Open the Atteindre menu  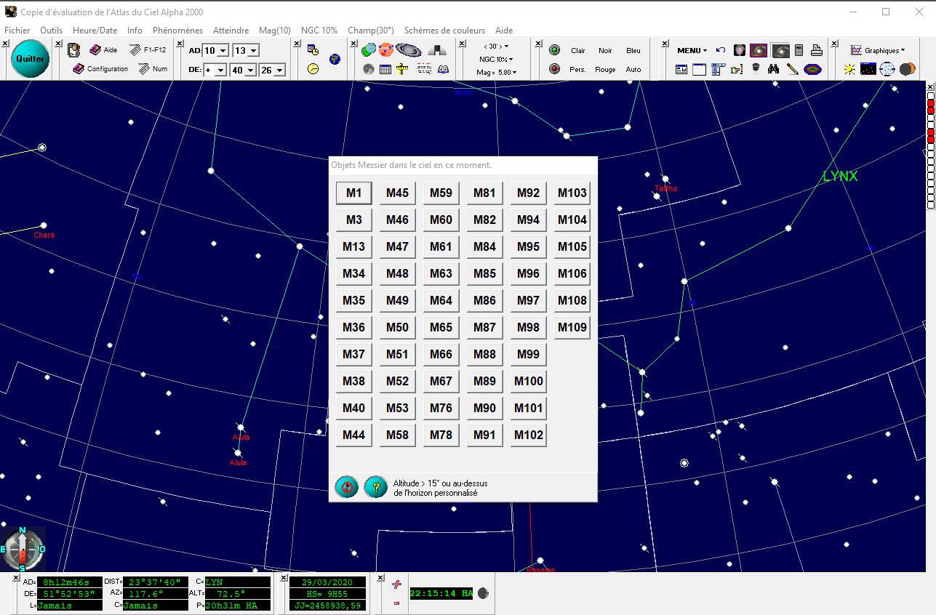coord(231,31)
